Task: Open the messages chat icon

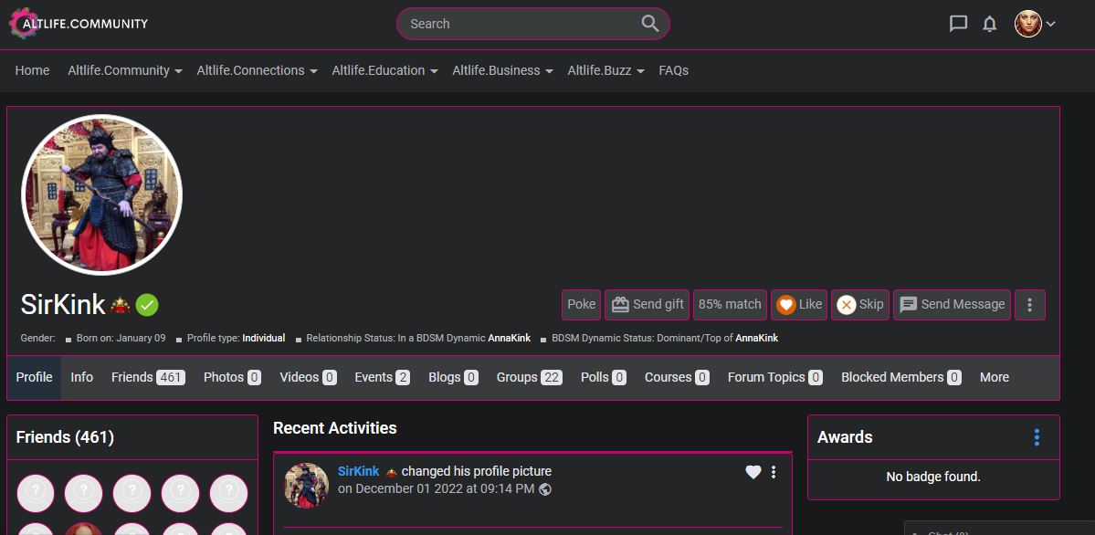Action: (x=958, y=24)
